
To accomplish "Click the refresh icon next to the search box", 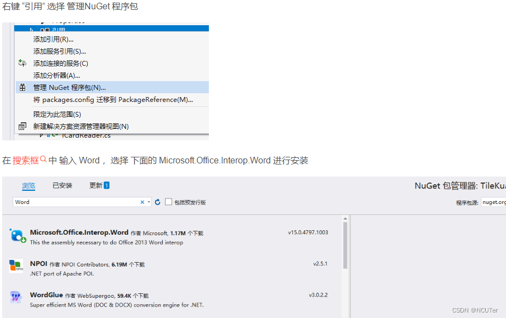I will [157, 202].
